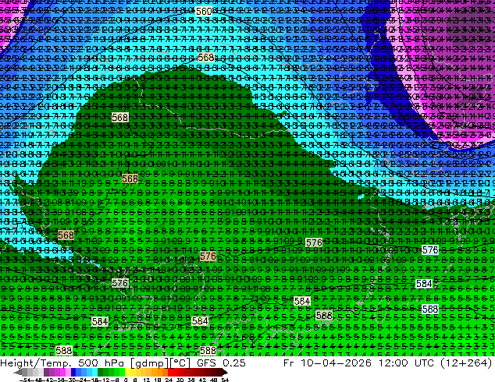
Task: Click the '(12+264)' forecast hour text
Action: (x=465, y=363)
